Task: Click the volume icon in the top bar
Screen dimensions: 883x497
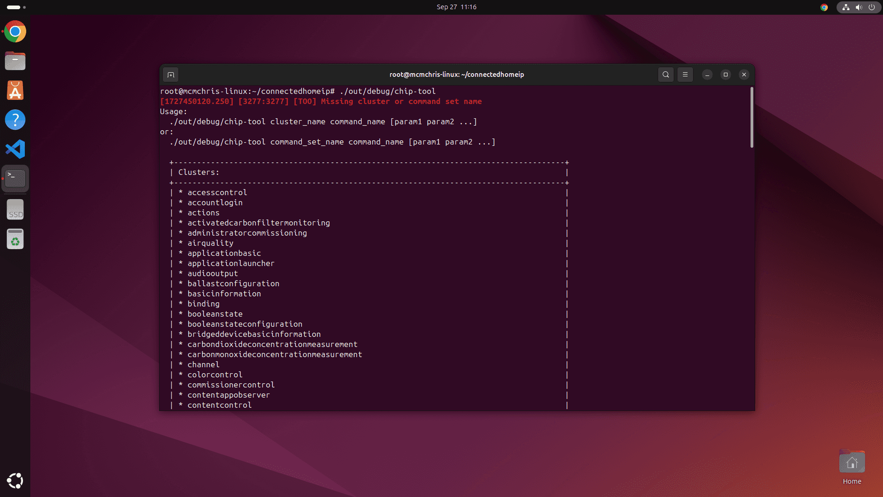Action: point(859,7)
